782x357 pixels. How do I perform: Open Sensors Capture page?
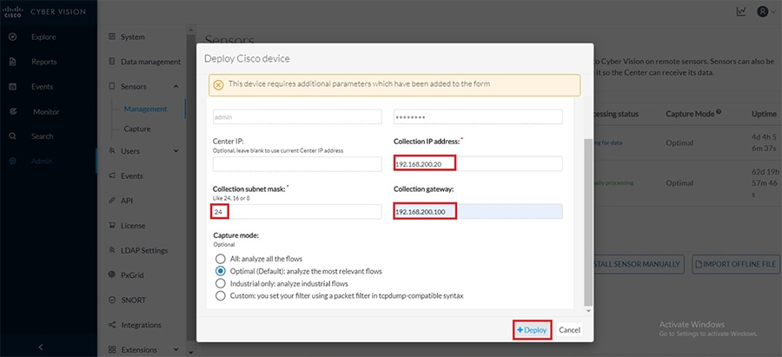[137, 129]
